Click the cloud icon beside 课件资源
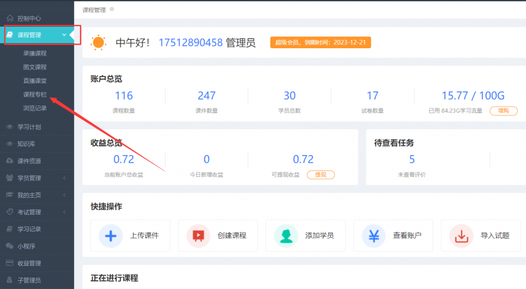Screen dimensions: 526x289 tap(9, 161)
